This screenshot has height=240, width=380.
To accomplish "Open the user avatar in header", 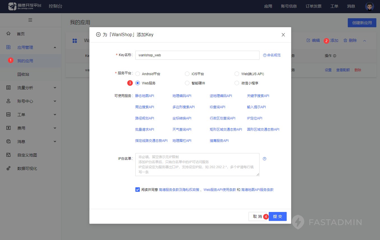I will click(x=370, y=6).
